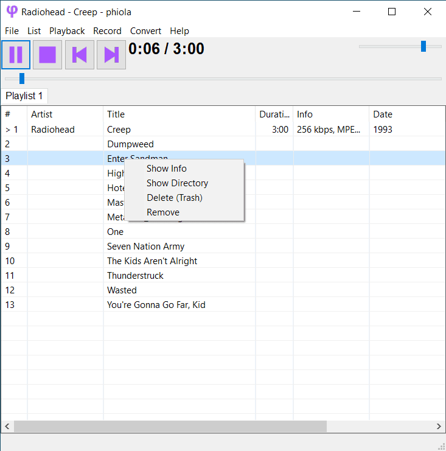Select the Thunderstruck track

coord(135,276)
